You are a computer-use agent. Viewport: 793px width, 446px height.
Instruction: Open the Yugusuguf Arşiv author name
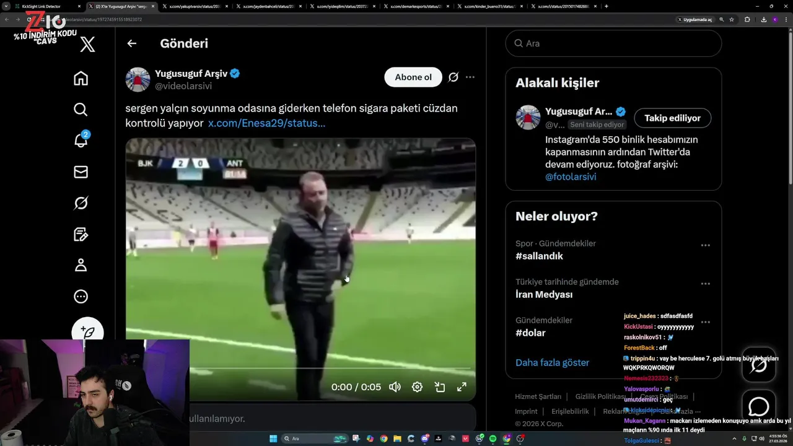click(x=191, y=74)
